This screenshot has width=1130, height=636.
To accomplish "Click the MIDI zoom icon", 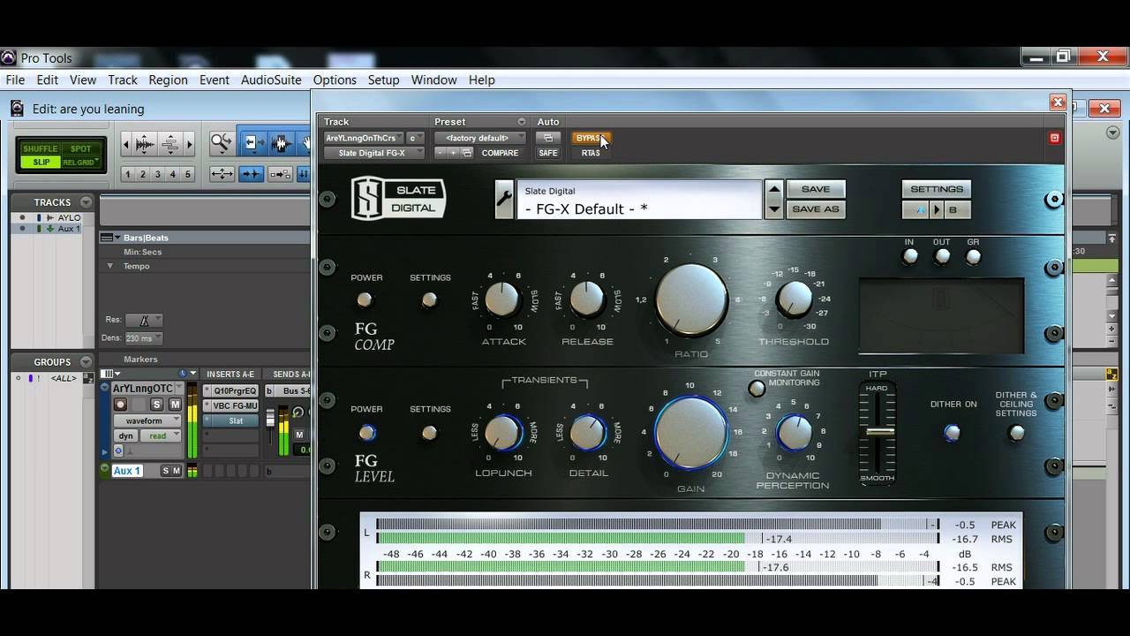I will tap(170, 144).
